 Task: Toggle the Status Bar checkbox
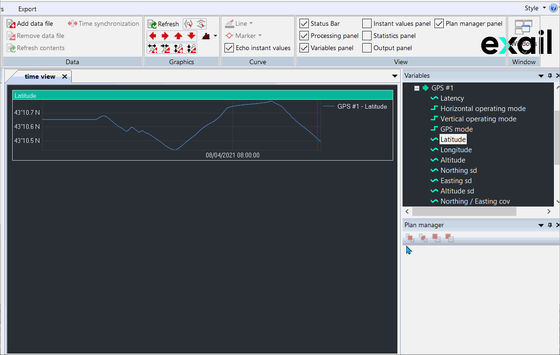tap(304, 23)
